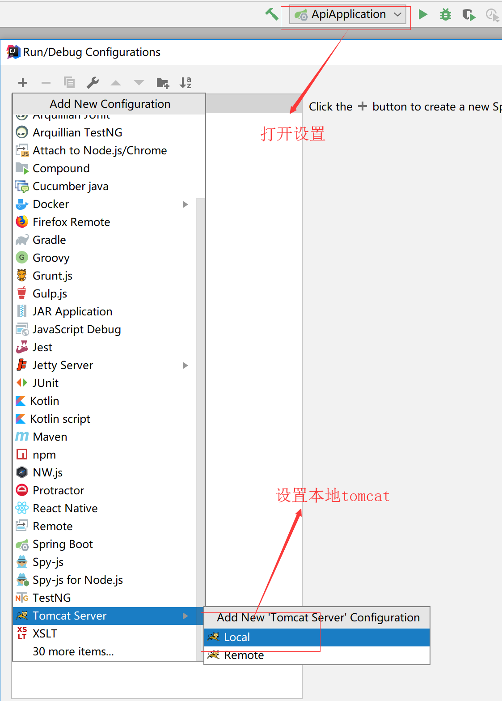Select JUnit configuration type
This screenshot has height=701, width=502.
click(x=105, y=383)
